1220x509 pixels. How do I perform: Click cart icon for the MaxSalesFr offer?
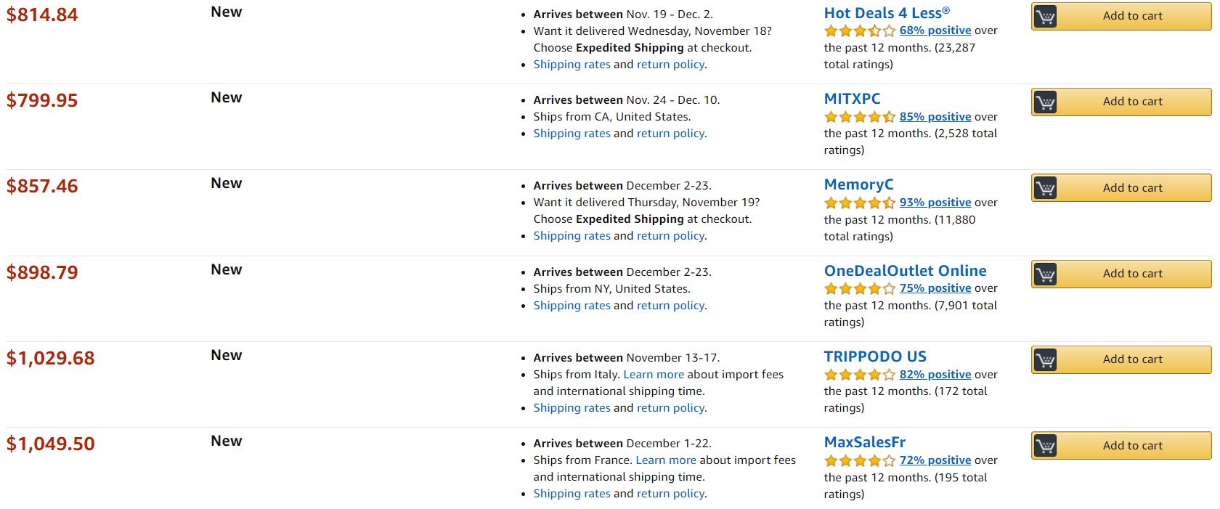(1045, 445)
